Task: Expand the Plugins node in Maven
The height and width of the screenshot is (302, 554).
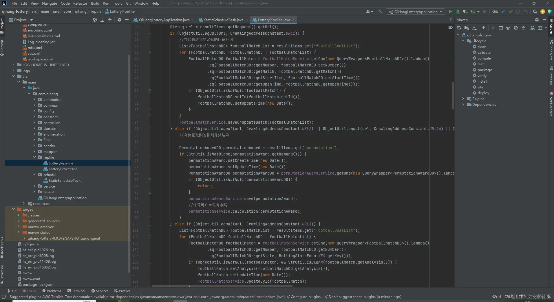Action: pos(463,99)
